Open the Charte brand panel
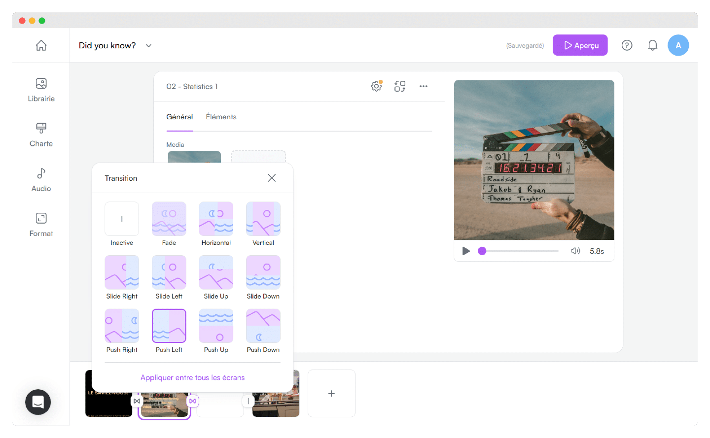The width and height of the screenshot is (710, 438). [41, 135]
